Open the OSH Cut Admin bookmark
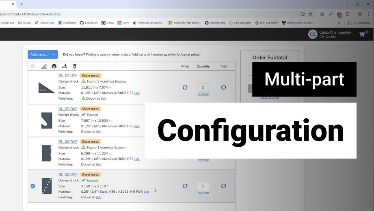The image size is (374, 211). point(267,23)
